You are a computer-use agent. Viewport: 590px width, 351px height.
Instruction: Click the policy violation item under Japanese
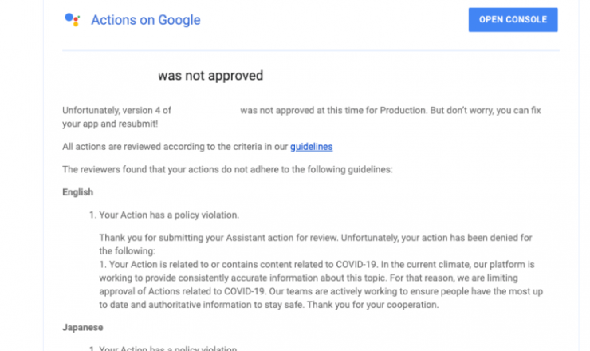click(163, 348)
